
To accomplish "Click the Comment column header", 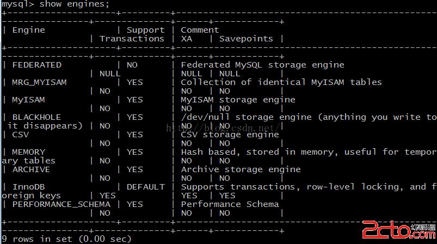I will tap(200, 30).
